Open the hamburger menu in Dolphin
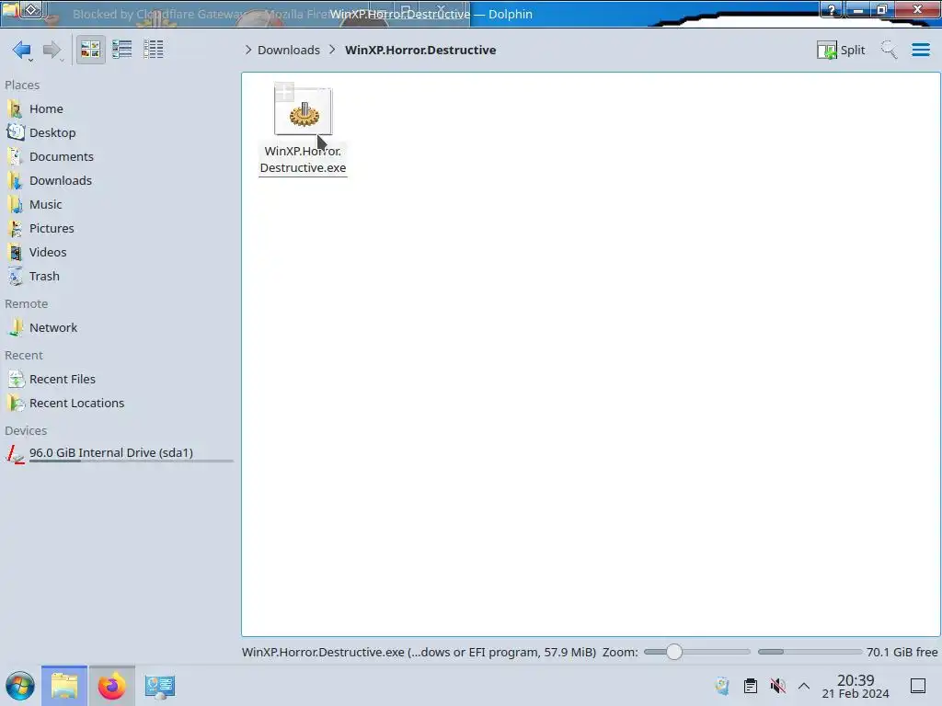 (920, 50)
